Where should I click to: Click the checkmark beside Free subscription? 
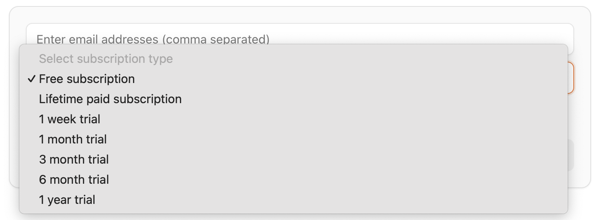tap(32, 79)
